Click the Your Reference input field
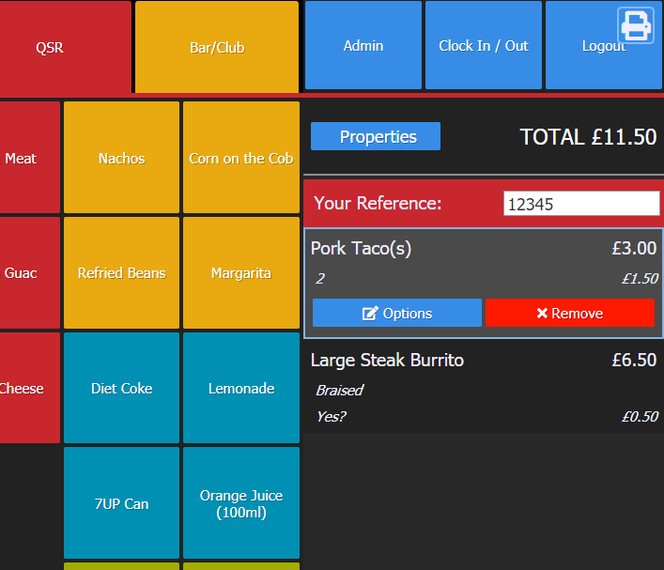The width and height of the screenshot is (664, 570). pyautogui.click(x=581, y=204)
